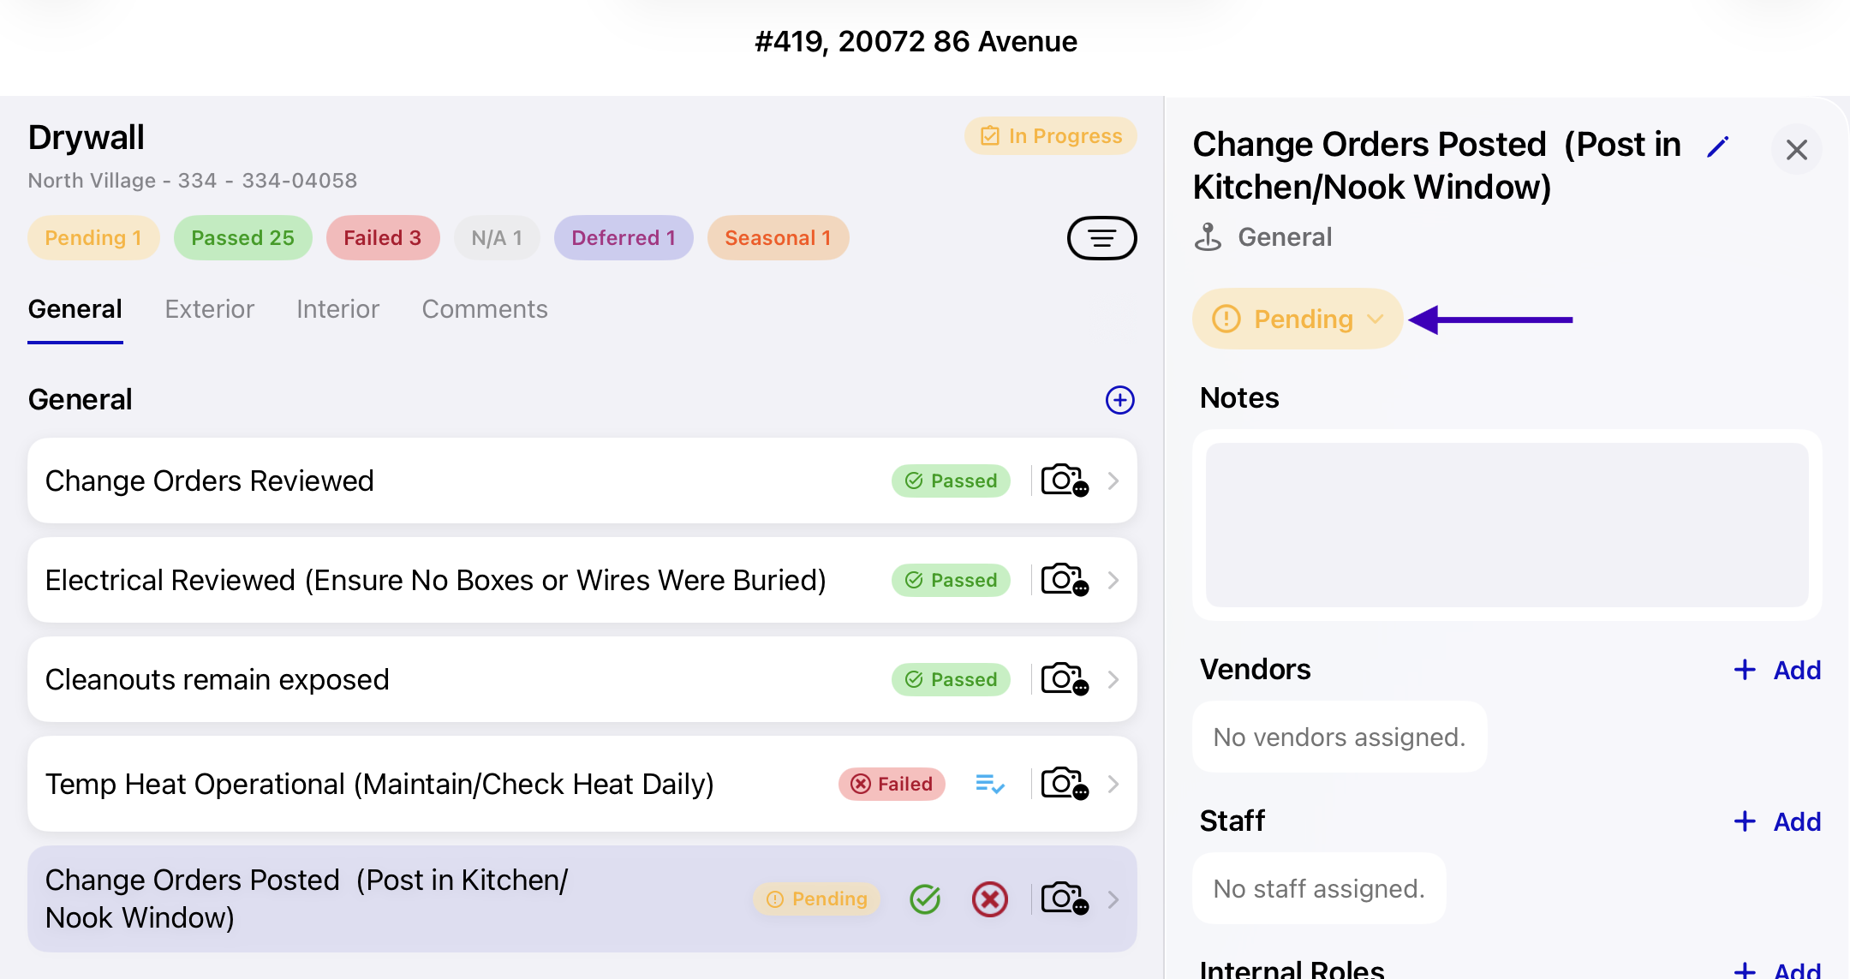Filter by Pending 1 chip
Image resolution: width=1850 pixels, height=979 pixels.
(93, 237)
